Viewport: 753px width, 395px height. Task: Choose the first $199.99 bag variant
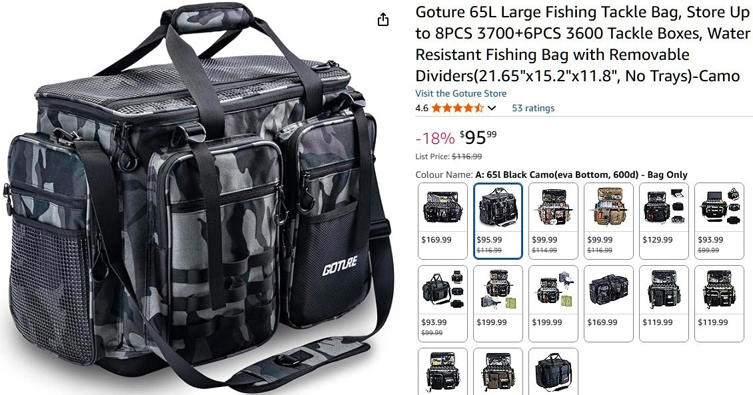498,303
